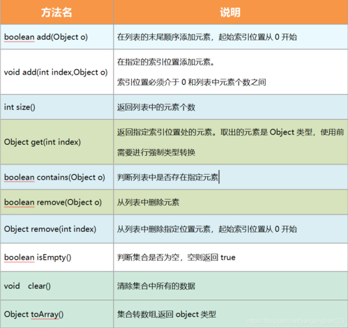Select the cell 'boolean remove(Object o)'
The height and width of the screenshot is (328, 348).
[x=57, y=202]
